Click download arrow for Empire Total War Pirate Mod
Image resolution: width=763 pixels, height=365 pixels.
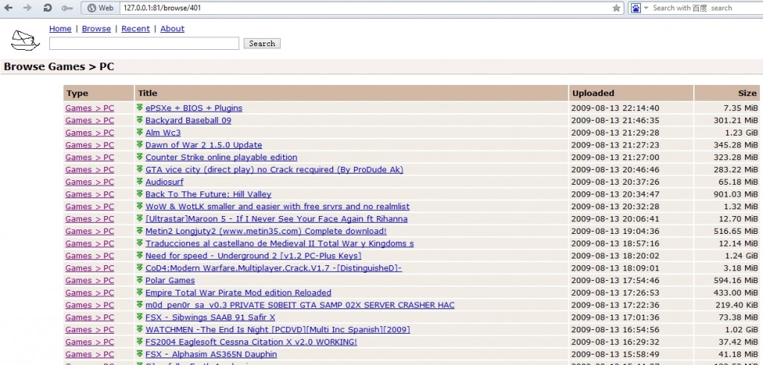click(x=139, y=292)
